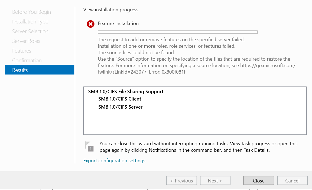312x190 pixels.
Task: Select Features in the sidebar
Action: pos(21,51)
